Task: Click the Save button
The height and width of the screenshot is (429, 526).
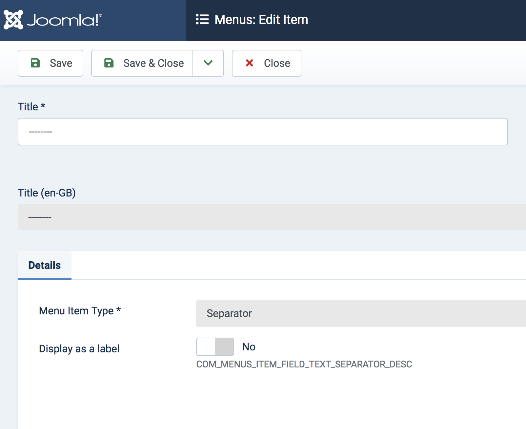Action: tap(51, 63)
